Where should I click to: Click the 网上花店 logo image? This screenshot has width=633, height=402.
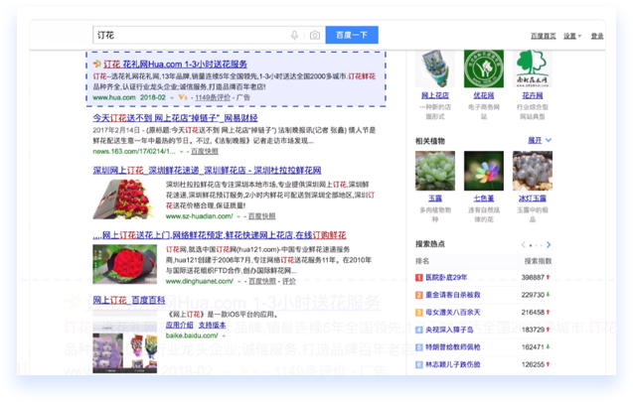432,70
